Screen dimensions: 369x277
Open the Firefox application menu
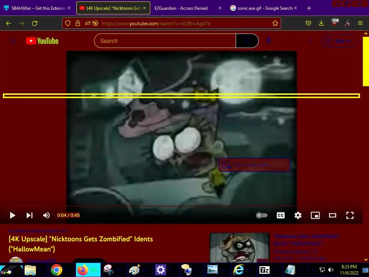[x=360, y=23]
